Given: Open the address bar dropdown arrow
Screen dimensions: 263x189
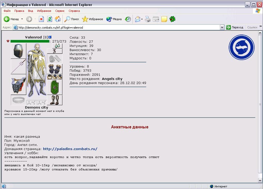Looking at the screenshot, I should 222,27.
